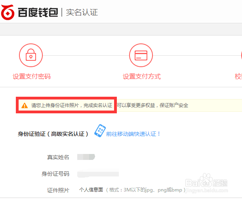The height and width of the screenshot is (199, 242).
Task: Click the blurred ID number value
Action: (x=98, y=174)
